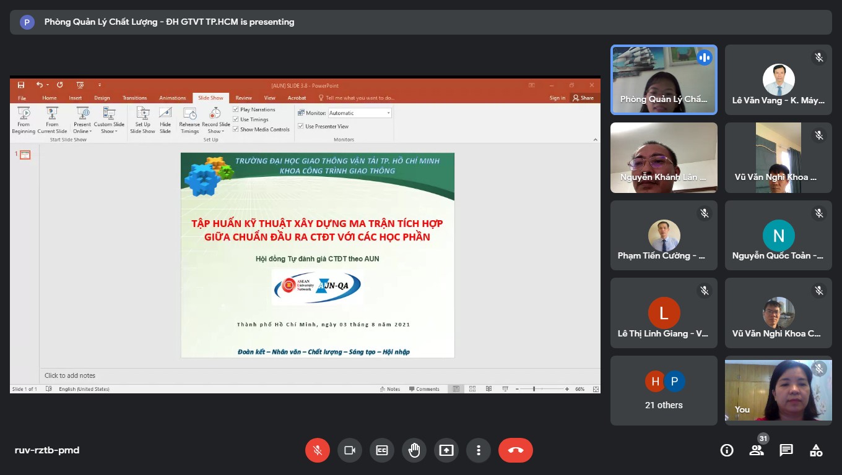Raise hand in the meeting
The image size is (842, 475).
pyautogui.click(x=414, y=450)
